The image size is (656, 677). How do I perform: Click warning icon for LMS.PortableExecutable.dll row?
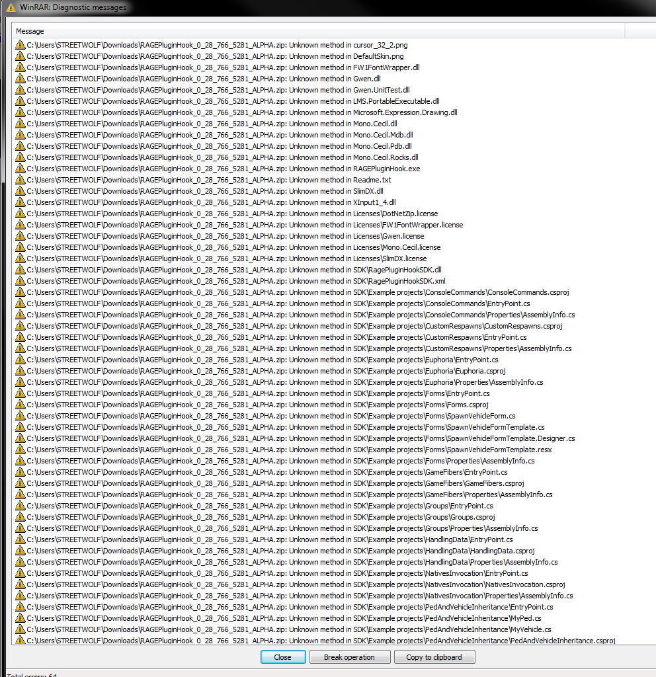(x=20, y=101)
